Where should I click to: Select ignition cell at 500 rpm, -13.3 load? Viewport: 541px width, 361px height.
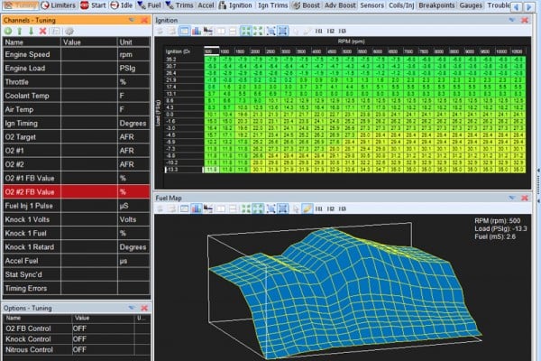click(x=211, y=170)
